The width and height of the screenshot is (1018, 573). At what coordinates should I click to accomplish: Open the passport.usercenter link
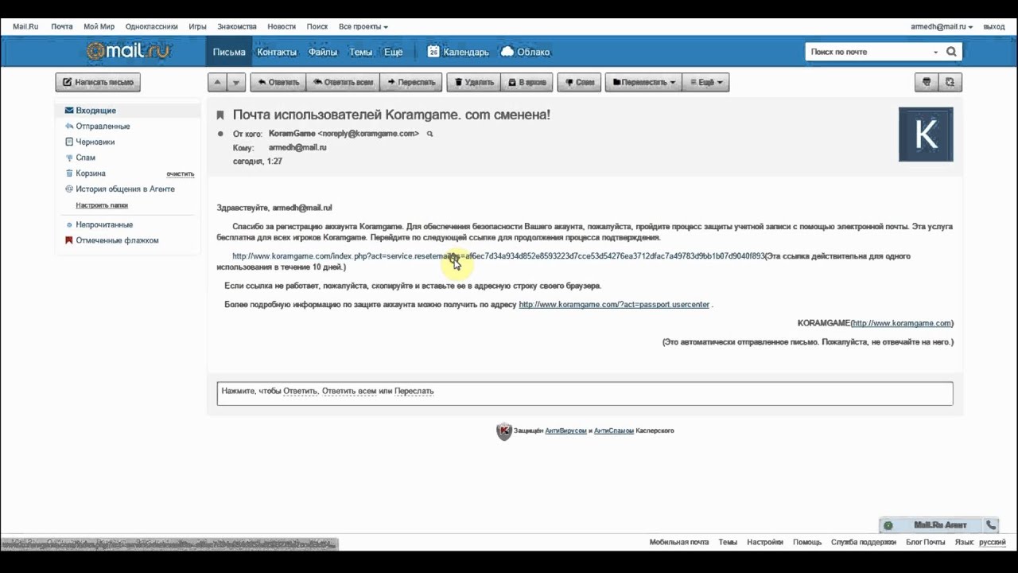click(x=614, y=305)
